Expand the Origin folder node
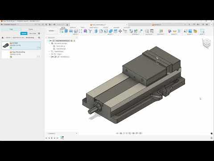Viewport: 214px width, 161px height. (x=49, y=54)
